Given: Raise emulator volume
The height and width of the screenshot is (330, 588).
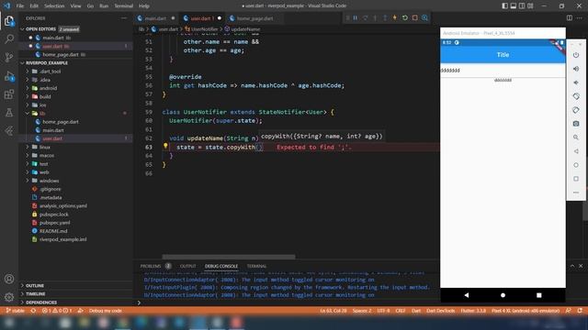Looking at the screenshot, I should tap(576, 69).
